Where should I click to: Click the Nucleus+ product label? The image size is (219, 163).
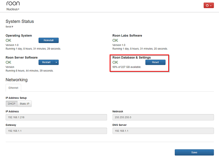click(13, 9)
